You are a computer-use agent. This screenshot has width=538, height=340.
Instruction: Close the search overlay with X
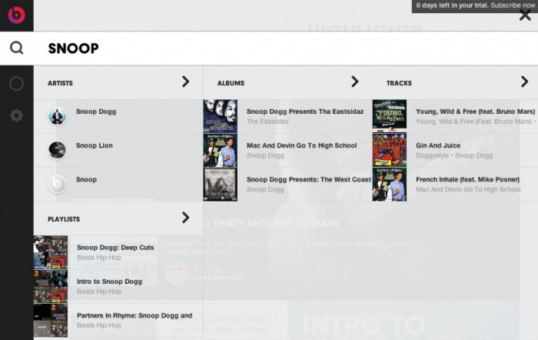pyautogui.click(x=525, y=15)
